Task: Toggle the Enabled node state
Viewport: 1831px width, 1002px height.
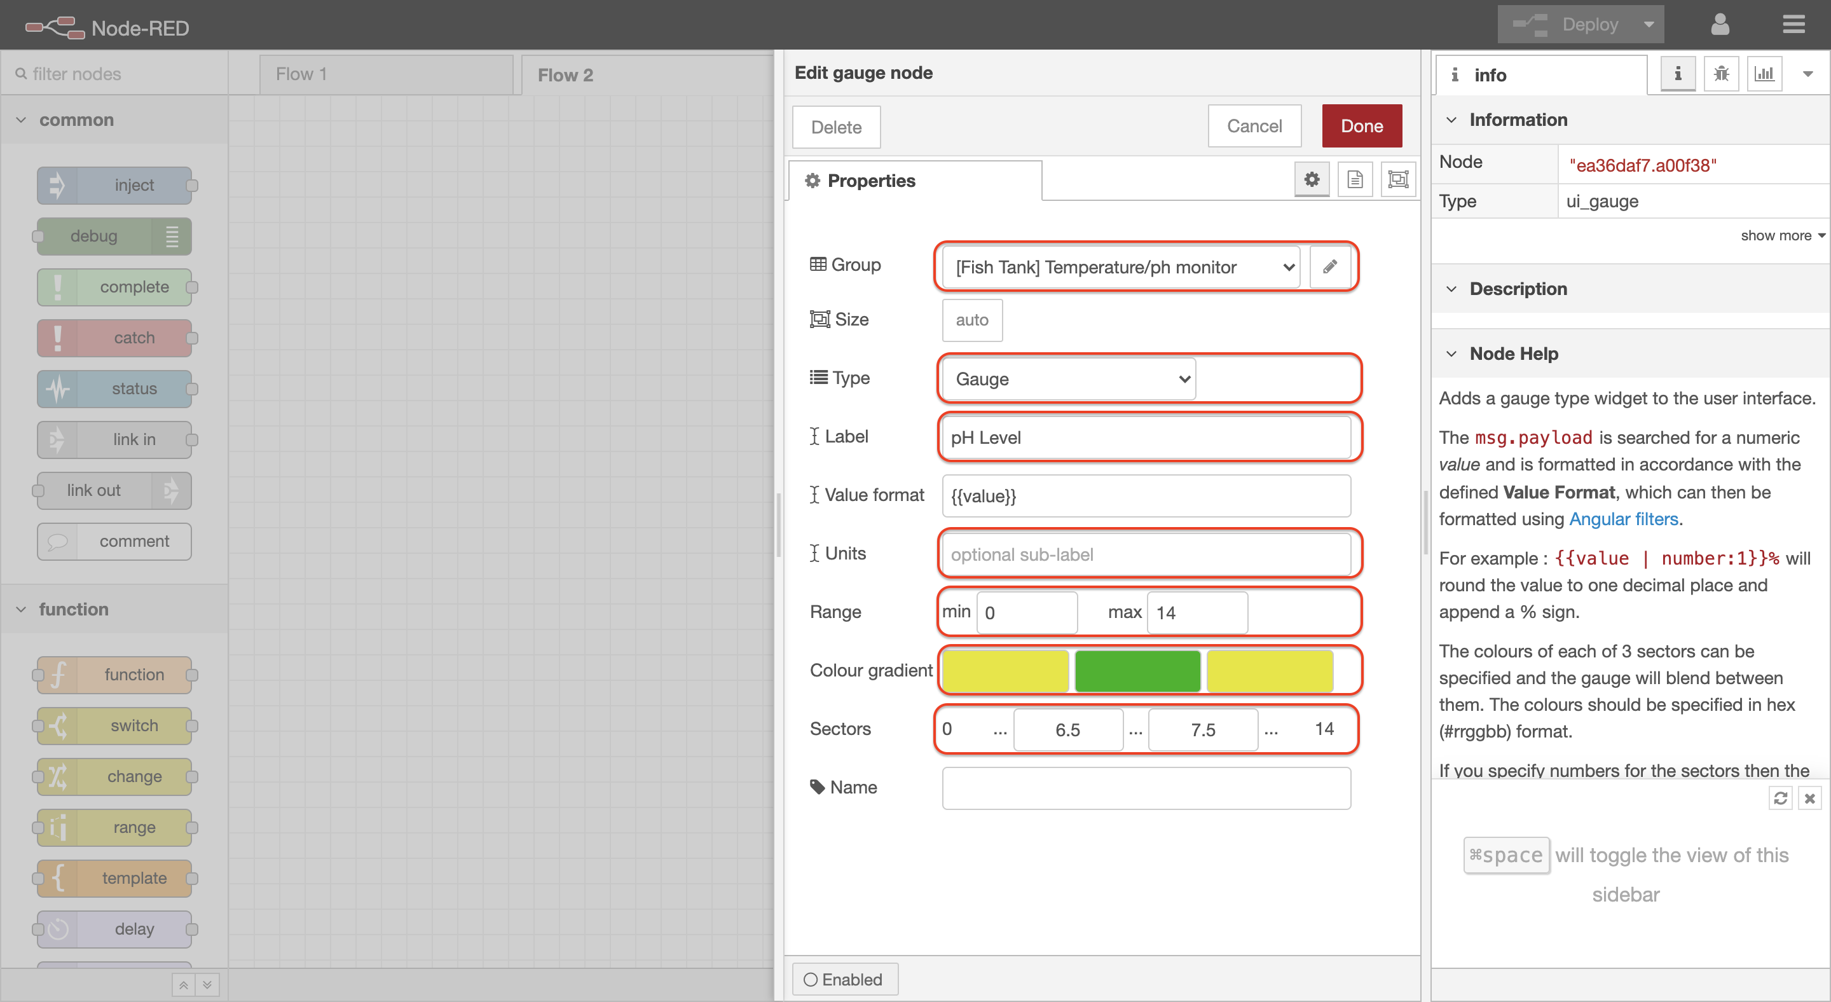Action: pos(844,979)
